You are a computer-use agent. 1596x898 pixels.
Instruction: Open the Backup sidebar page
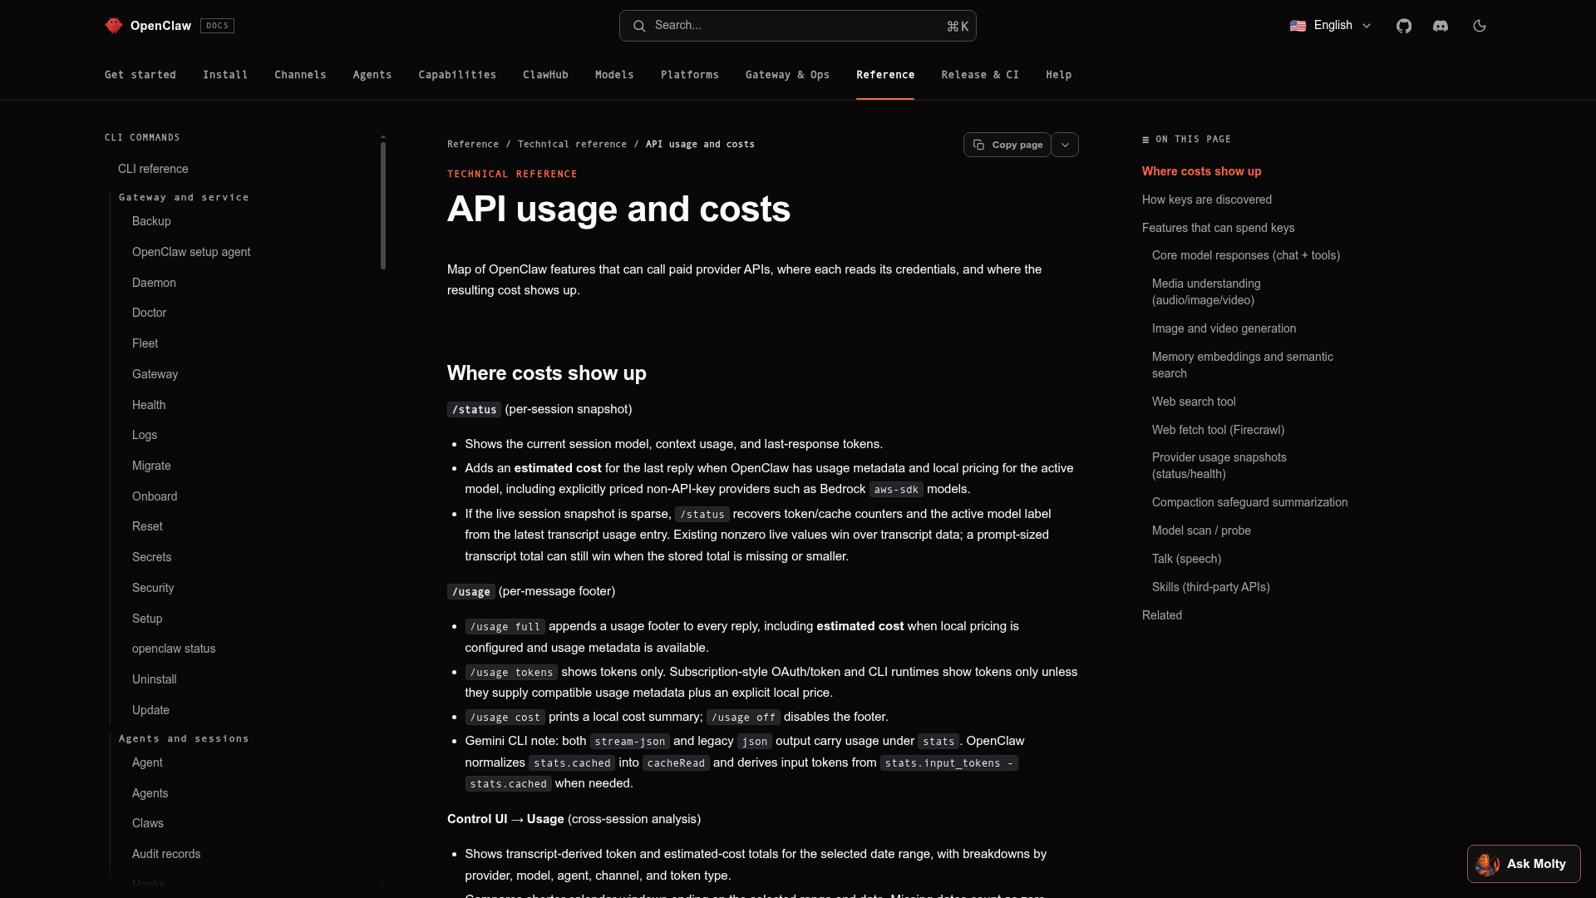[151, 221]
